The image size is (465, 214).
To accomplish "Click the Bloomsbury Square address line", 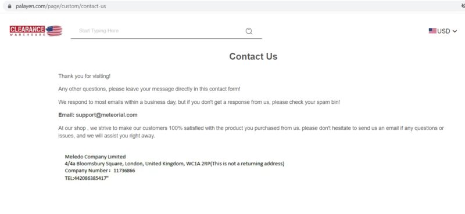I will (174, 164).
